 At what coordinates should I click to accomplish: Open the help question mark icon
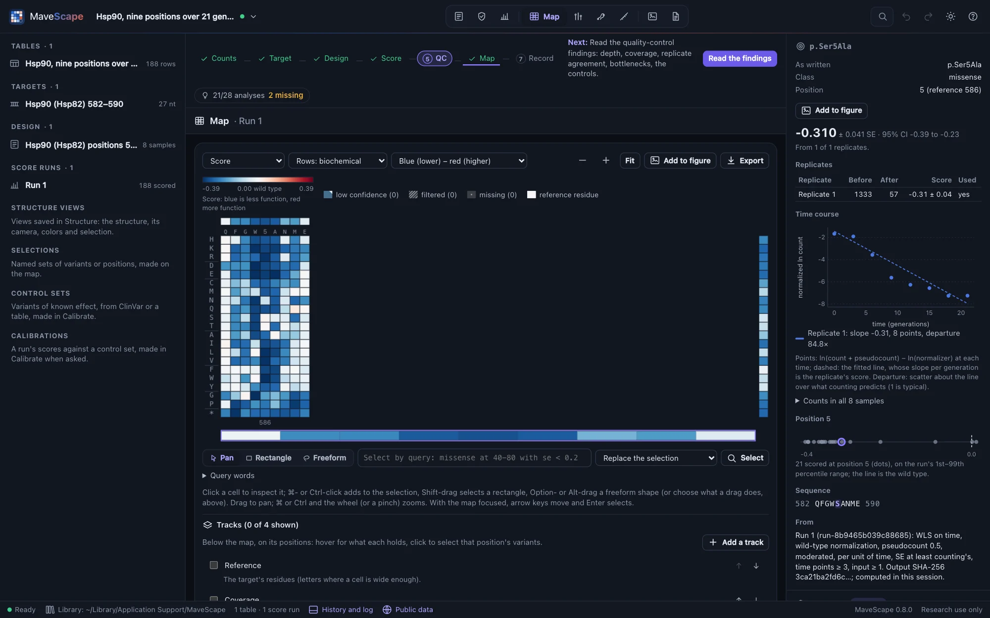point(973,16)
